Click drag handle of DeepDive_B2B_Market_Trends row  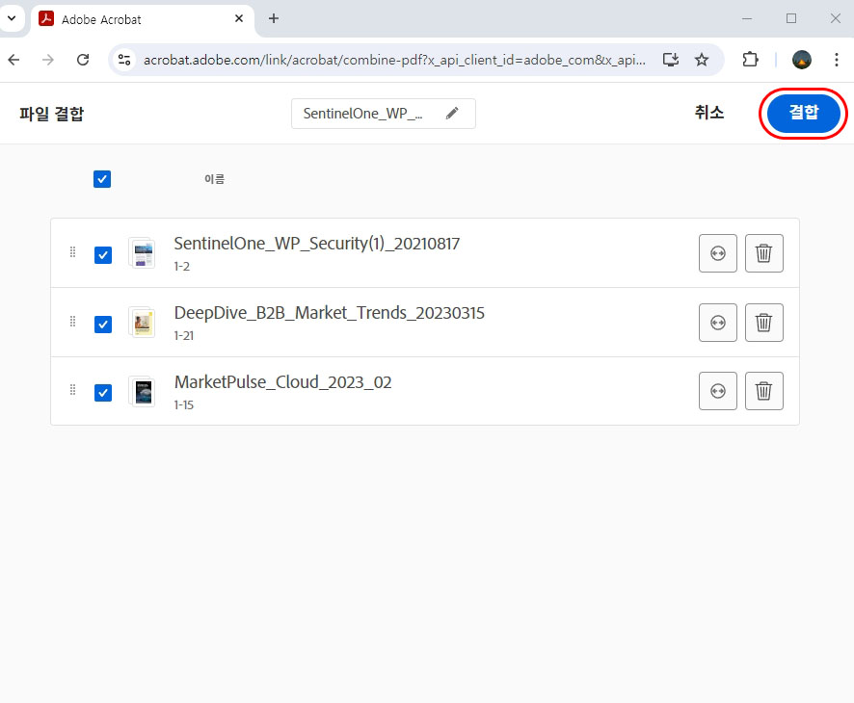point(72,322)
